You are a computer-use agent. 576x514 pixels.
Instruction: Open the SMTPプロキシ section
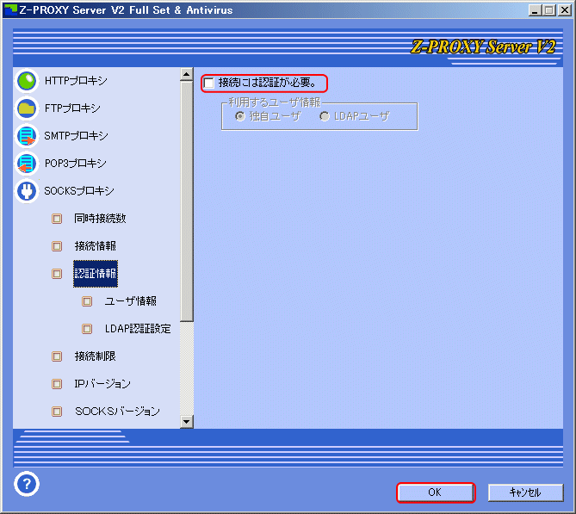pyautogui.click(x=76, y=136)
